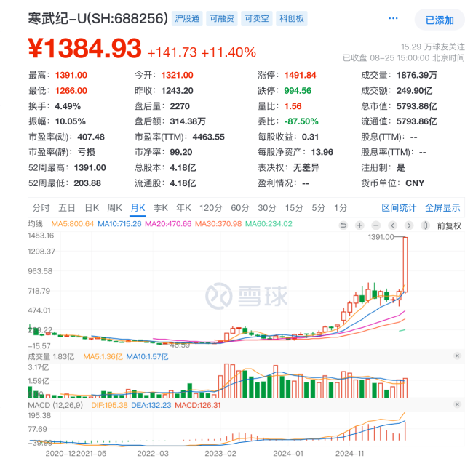Click the chart reset (undo) icon
Image resolution: width=473 pixels, height=461 pixels.
(344, 225)
